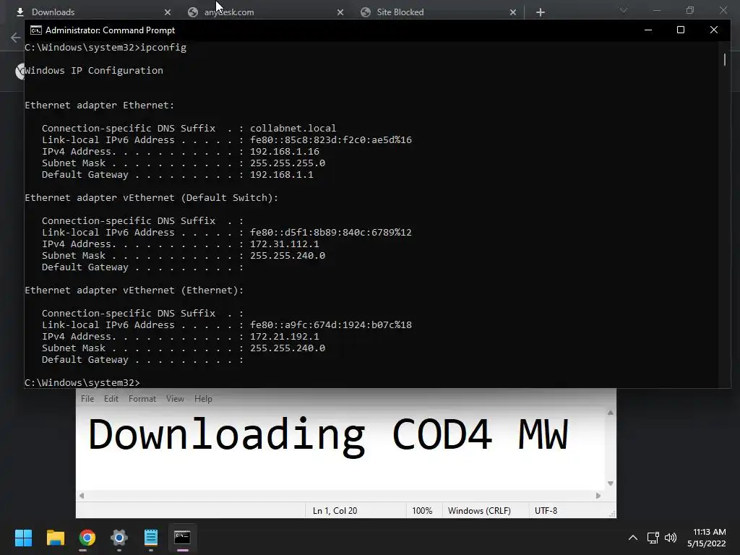Click Notepad window resize grip
Viewport: 740px width, 555px height.
pos(612,514)
